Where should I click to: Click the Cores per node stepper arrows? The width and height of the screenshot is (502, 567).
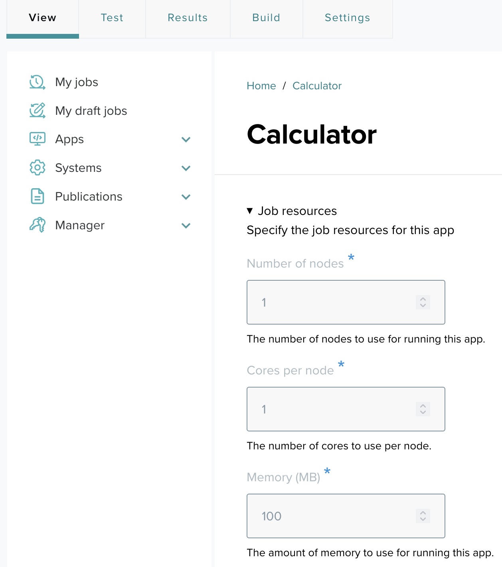423,409
